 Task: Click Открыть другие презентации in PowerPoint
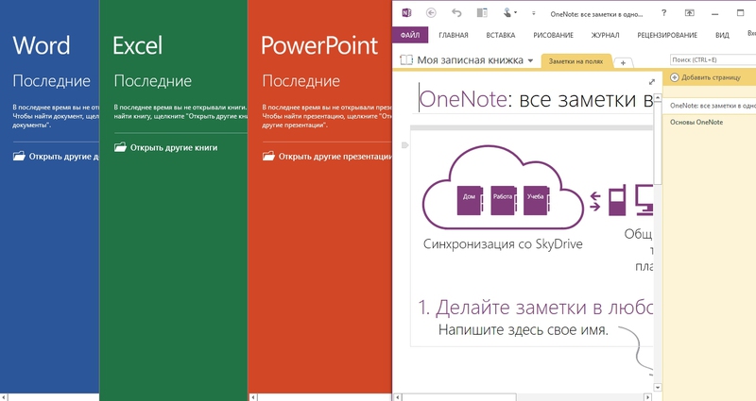click(335, 157)
